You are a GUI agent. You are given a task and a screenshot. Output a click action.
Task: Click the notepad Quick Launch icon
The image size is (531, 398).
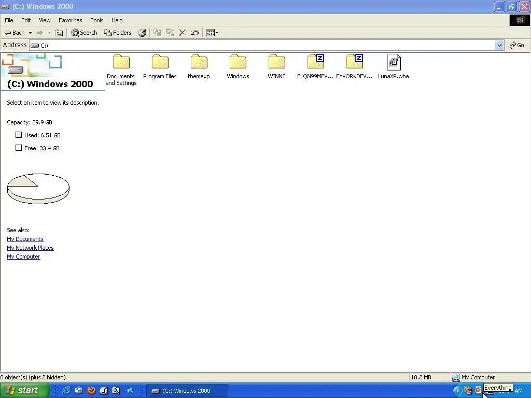pyautogui.click(x=104, y=391)
